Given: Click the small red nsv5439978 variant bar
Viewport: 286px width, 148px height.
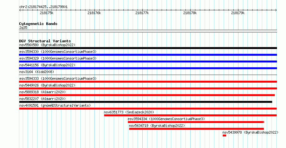Looking at the screenshot, I should click(224, 136).
